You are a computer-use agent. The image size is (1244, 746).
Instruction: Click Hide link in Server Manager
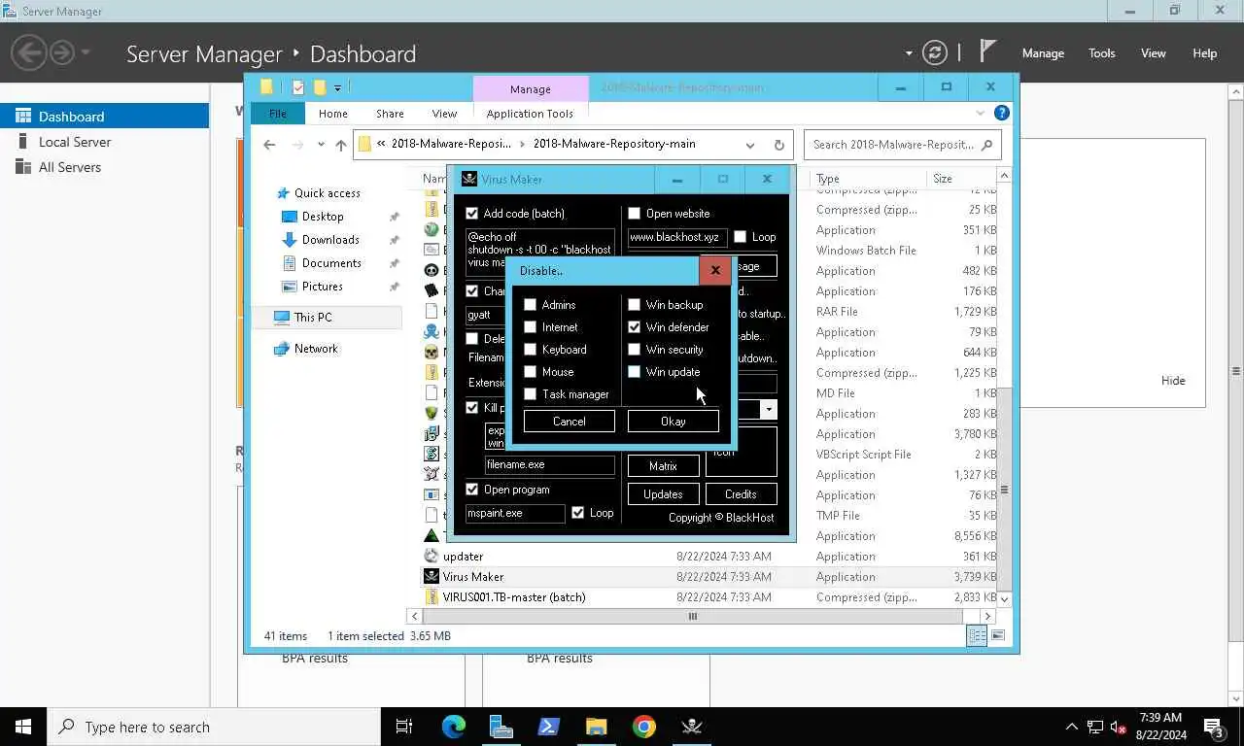click(1173, 381)
